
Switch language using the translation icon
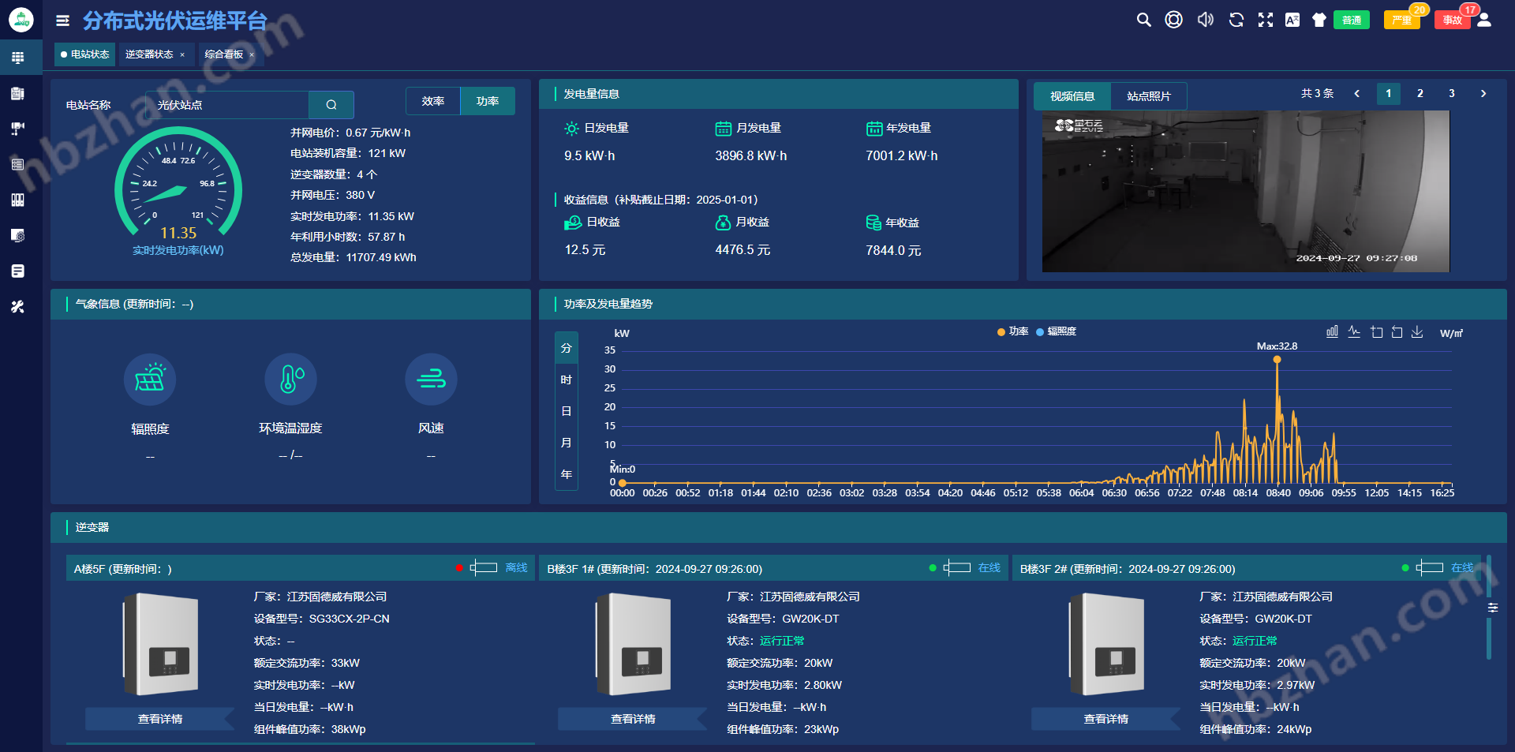click(1292, 19)
